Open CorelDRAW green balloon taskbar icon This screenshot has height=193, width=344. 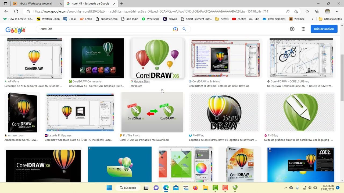(x=235, y=188)
